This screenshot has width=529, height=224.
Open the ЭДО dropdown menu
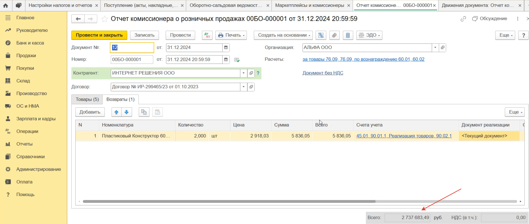pos(369,35)
